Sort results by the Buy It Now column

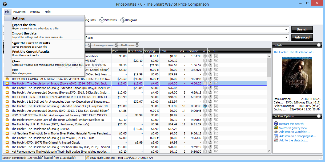[x=135, y=51]
